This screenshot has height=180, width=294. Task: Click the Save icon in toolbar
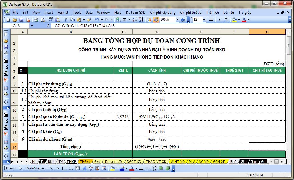tap(21, 20)
